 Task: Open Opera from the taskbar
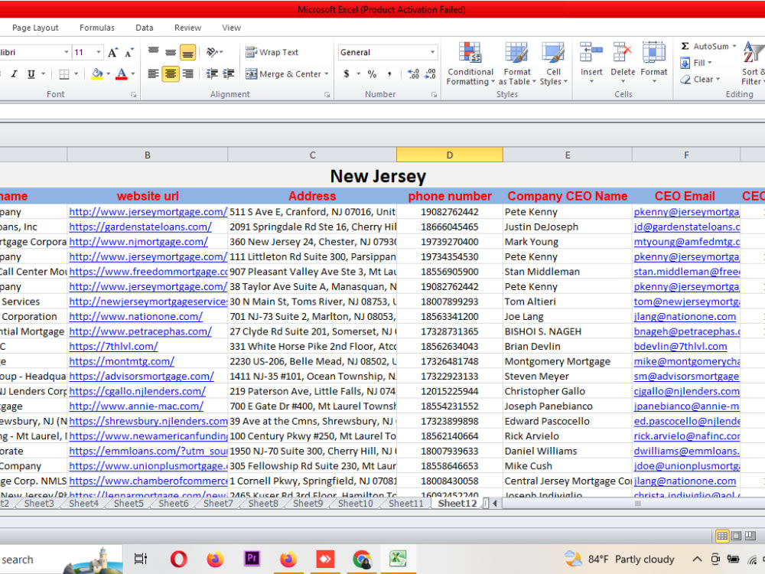(x=178, y=559)
